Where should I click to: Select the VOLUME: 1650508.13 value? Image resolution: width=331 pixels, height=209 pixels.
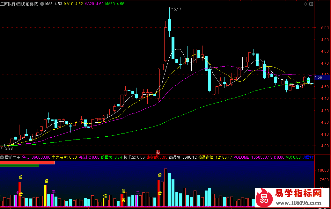[253, 157]
